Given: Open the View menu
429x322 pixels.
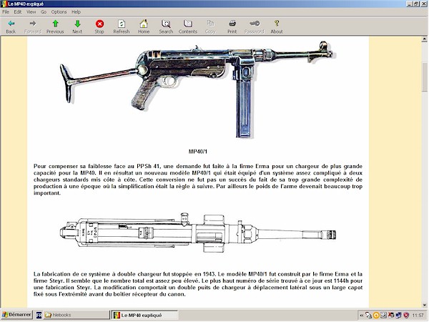Looking at the screenshot, I should 31,11.
